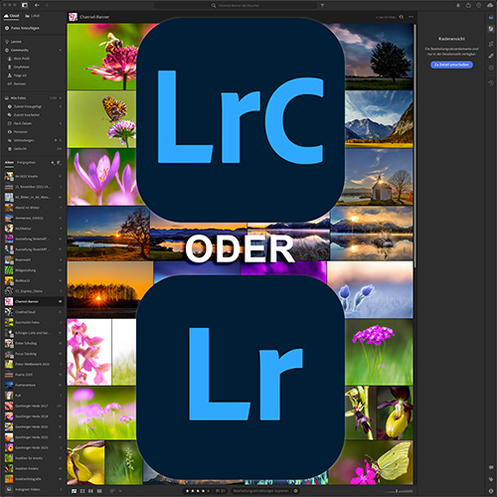Open the help question mark icon
Screen dimensions: 497x497
pos(479,5)
